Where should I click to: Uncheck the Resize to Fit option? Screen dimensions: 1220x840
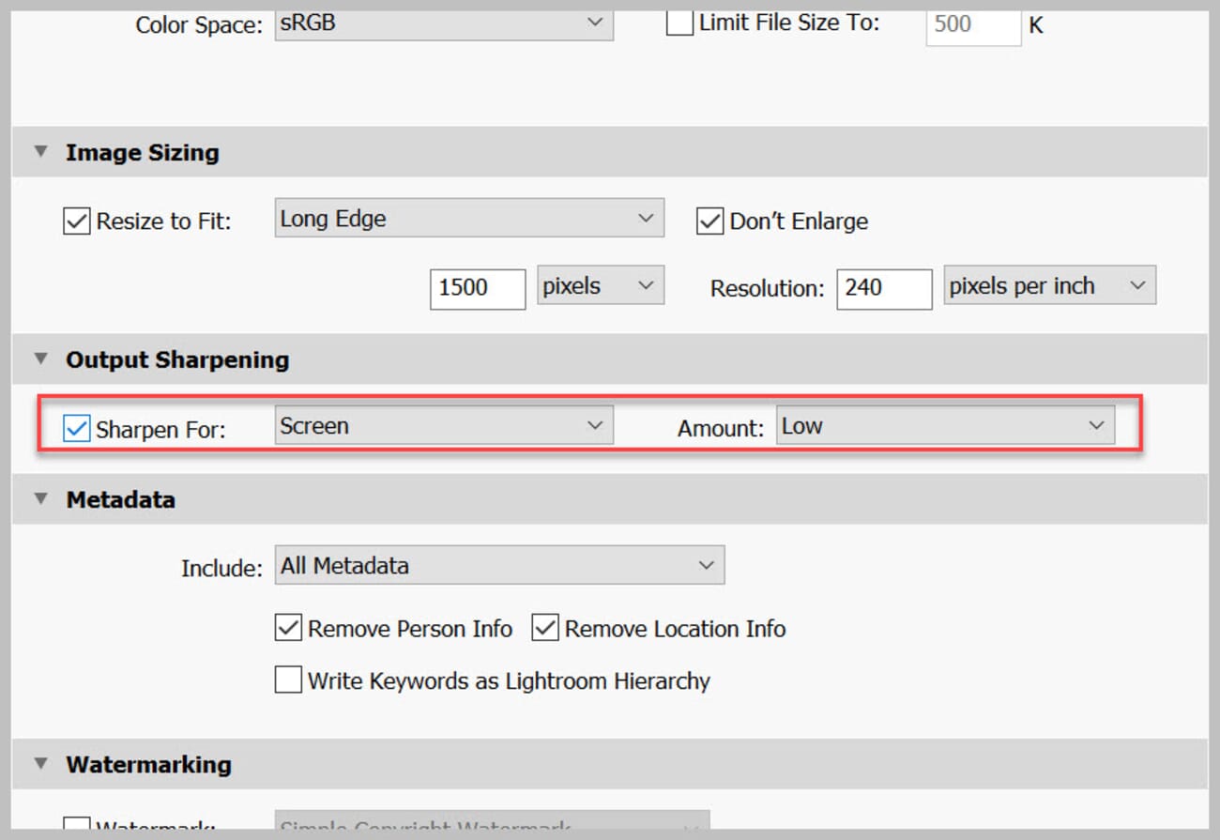click(x=76, y=221)
